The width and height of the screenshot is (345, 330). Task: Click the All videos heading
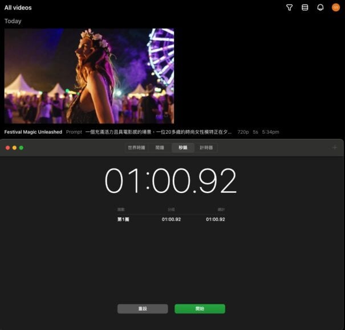tap(18, 8)
